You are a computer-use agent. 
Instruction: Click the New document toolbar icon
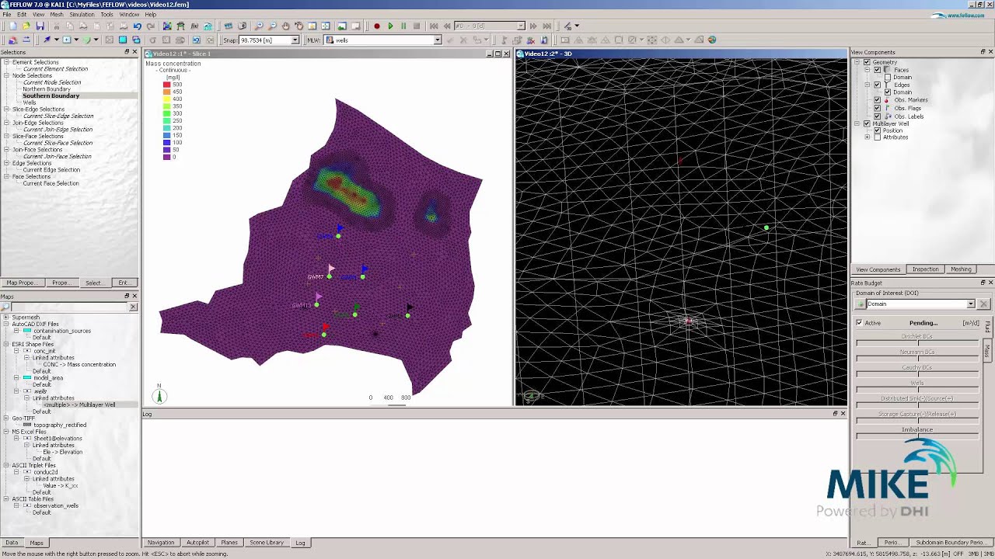[x=13, y=26]
